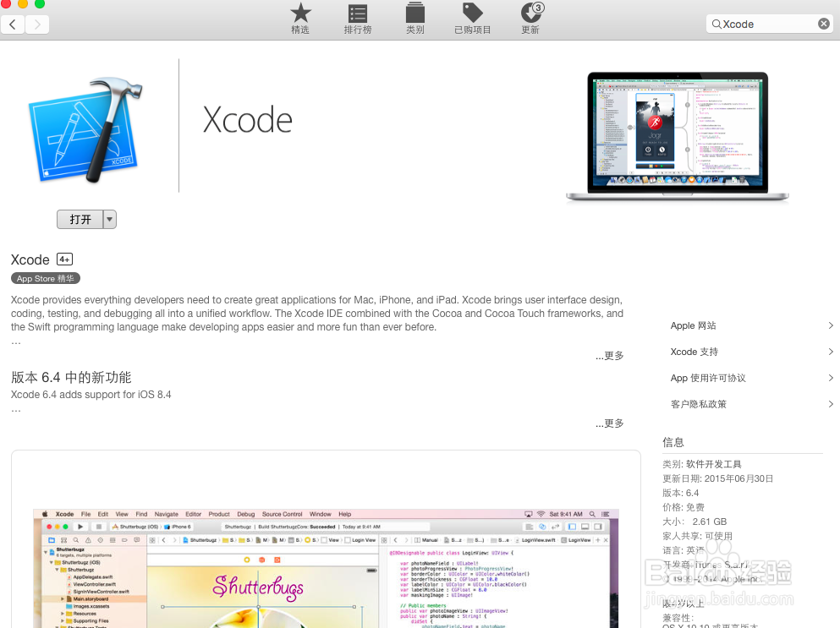This screenshot has width=840, height=628.
Task: Click the 版本: 6.4 info line
Action: pyautogui.click(x=680, y=493)
